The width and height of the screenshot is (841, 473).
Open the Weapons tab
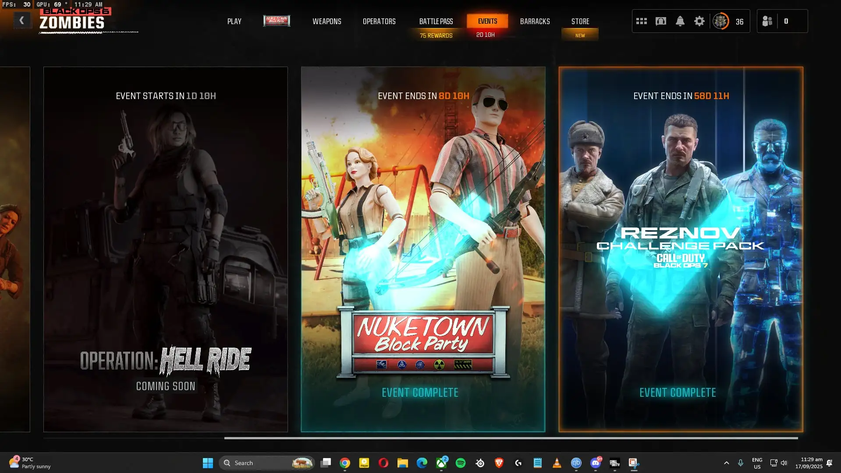pos(326,21)
